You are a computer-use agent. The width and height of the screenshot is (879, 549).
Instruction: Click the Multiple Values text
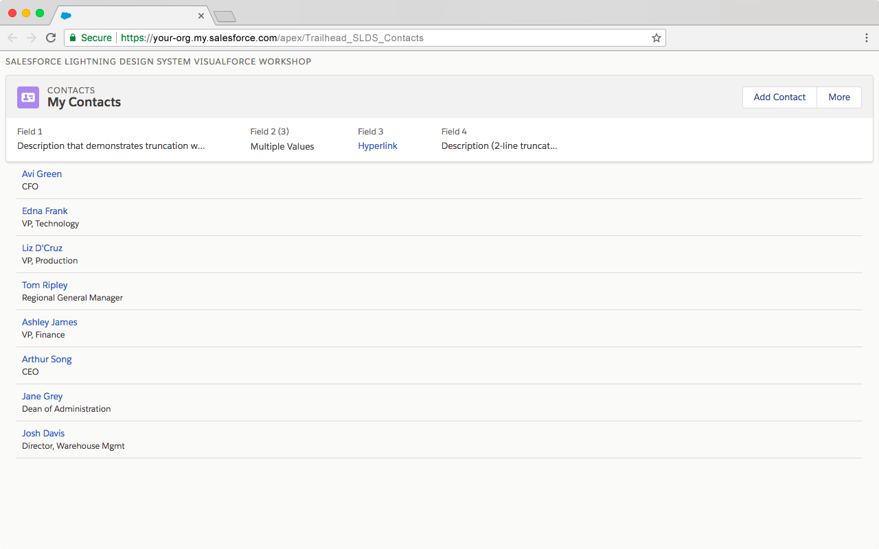[x=282, y=146]
